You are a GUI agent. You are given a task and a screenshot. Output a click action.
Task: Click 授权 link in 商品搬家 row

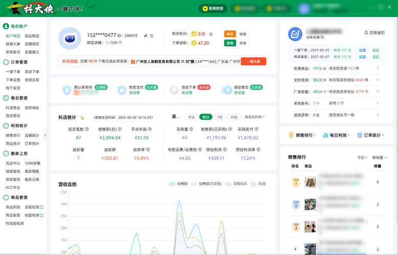point(375,57)
